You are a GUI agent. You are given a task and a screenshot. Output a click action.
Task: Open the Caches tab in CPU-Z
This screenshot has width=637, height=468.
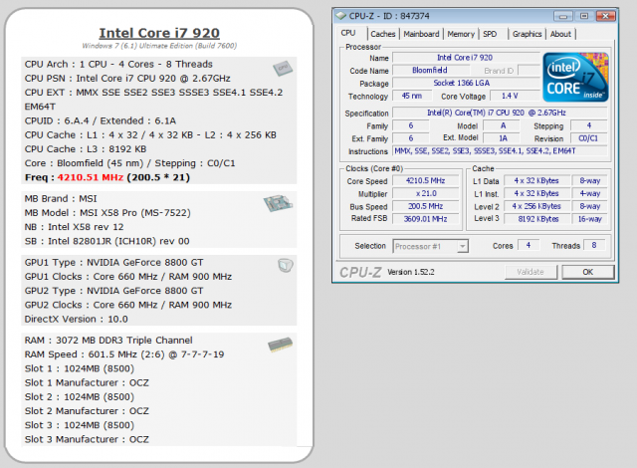coord(382,34)
